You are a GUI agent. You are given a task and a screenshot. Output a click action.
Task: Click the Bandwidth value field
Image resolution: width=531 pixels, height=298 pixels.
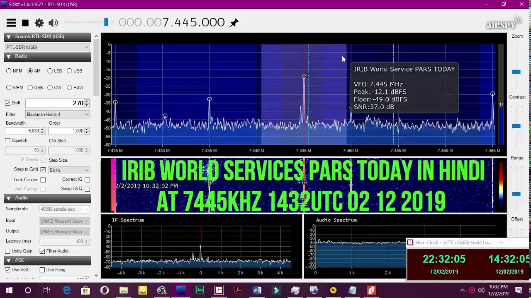coord(22,131)
